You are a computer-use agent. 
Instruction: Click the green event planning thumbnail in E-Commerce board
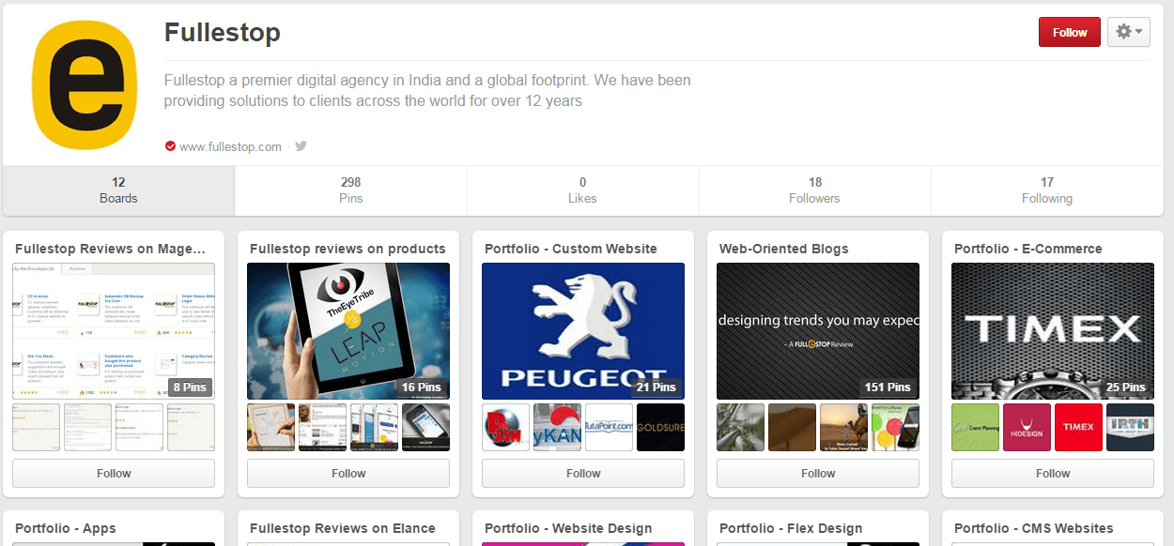[975, 427]
